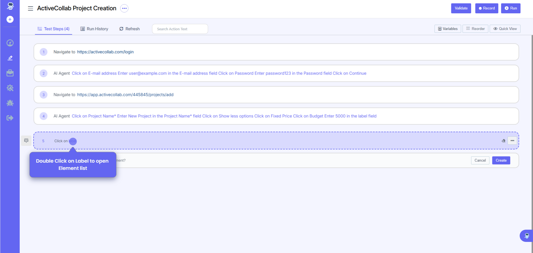This screenshot has width=533, height=253.
Task: Click the Create button
Action: [x=501, y=160]
